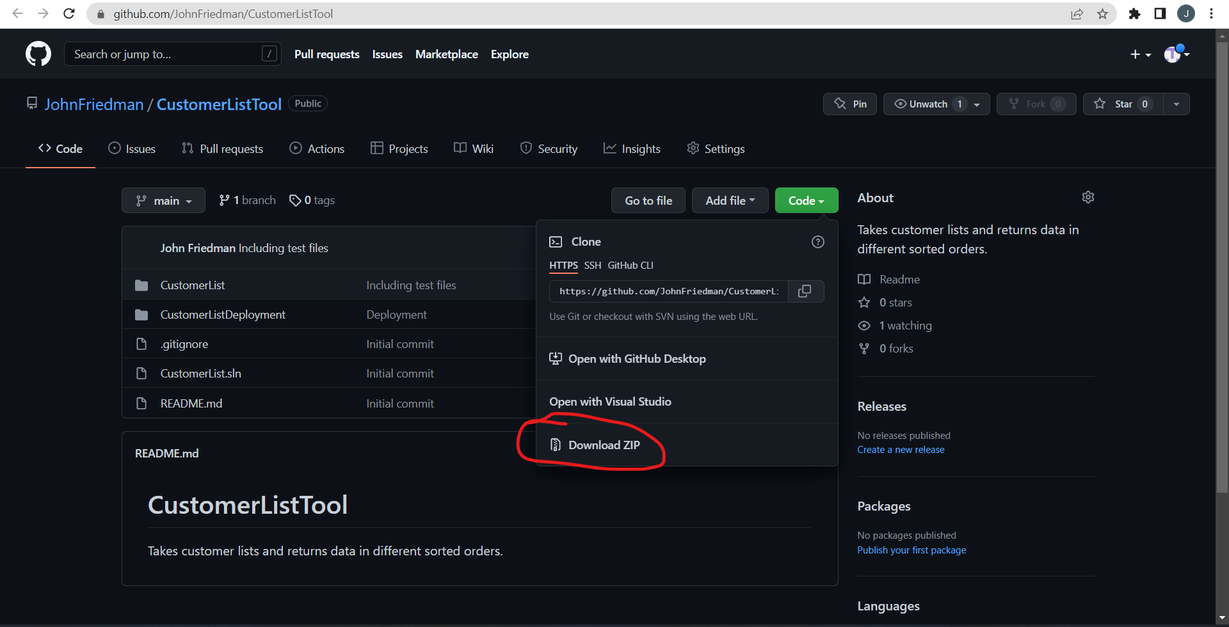Image resolution: width=1229 pixels, height=627 pixels.
Task: Open the clone help question-mark icon
Action: (x=817, y=242)
